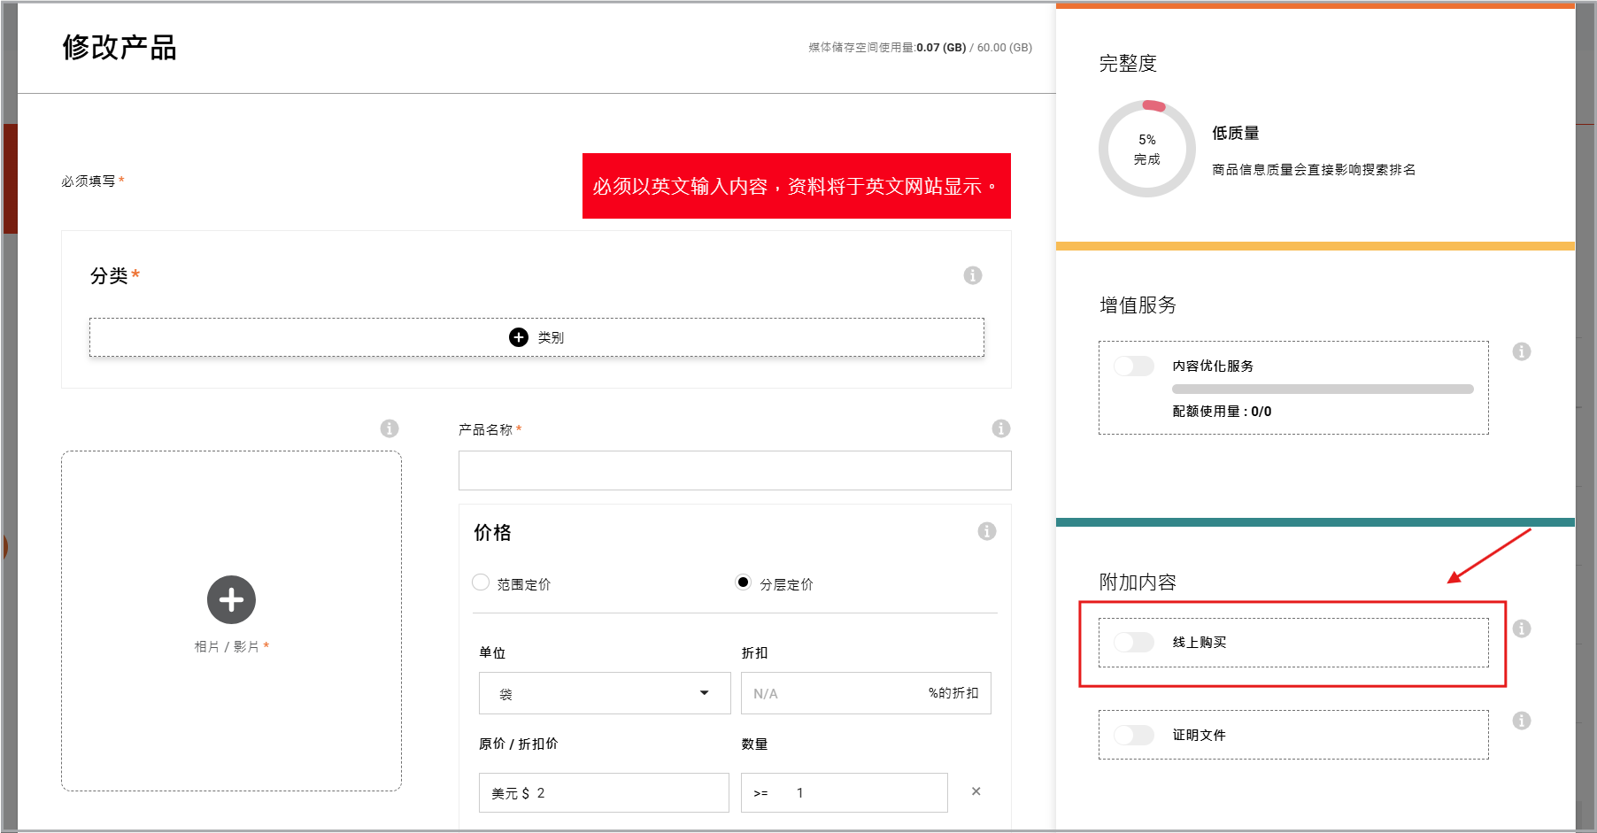Viewport: 1597px width, 833px height.
Task: Click the 增值服务 section heading
Action: point(1138,305)
